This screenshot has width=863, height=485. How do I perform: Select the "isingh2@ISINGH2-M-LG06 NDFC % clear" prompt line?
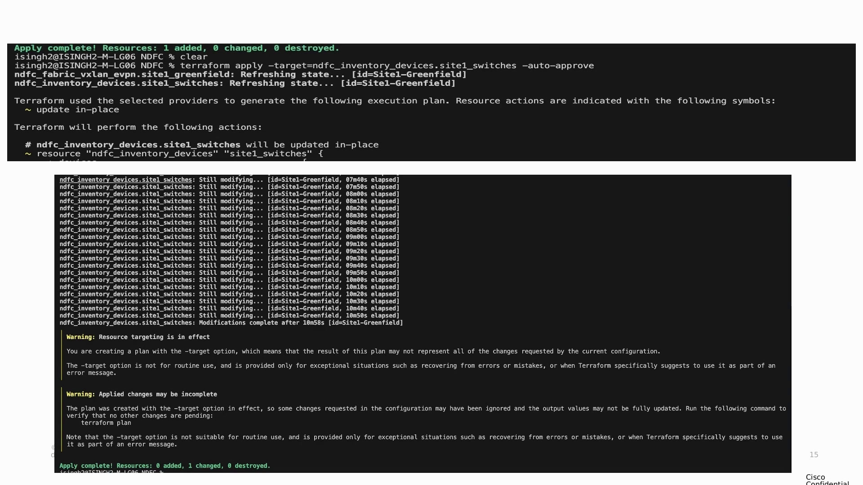pyautogui.click(x=111, y=57)
